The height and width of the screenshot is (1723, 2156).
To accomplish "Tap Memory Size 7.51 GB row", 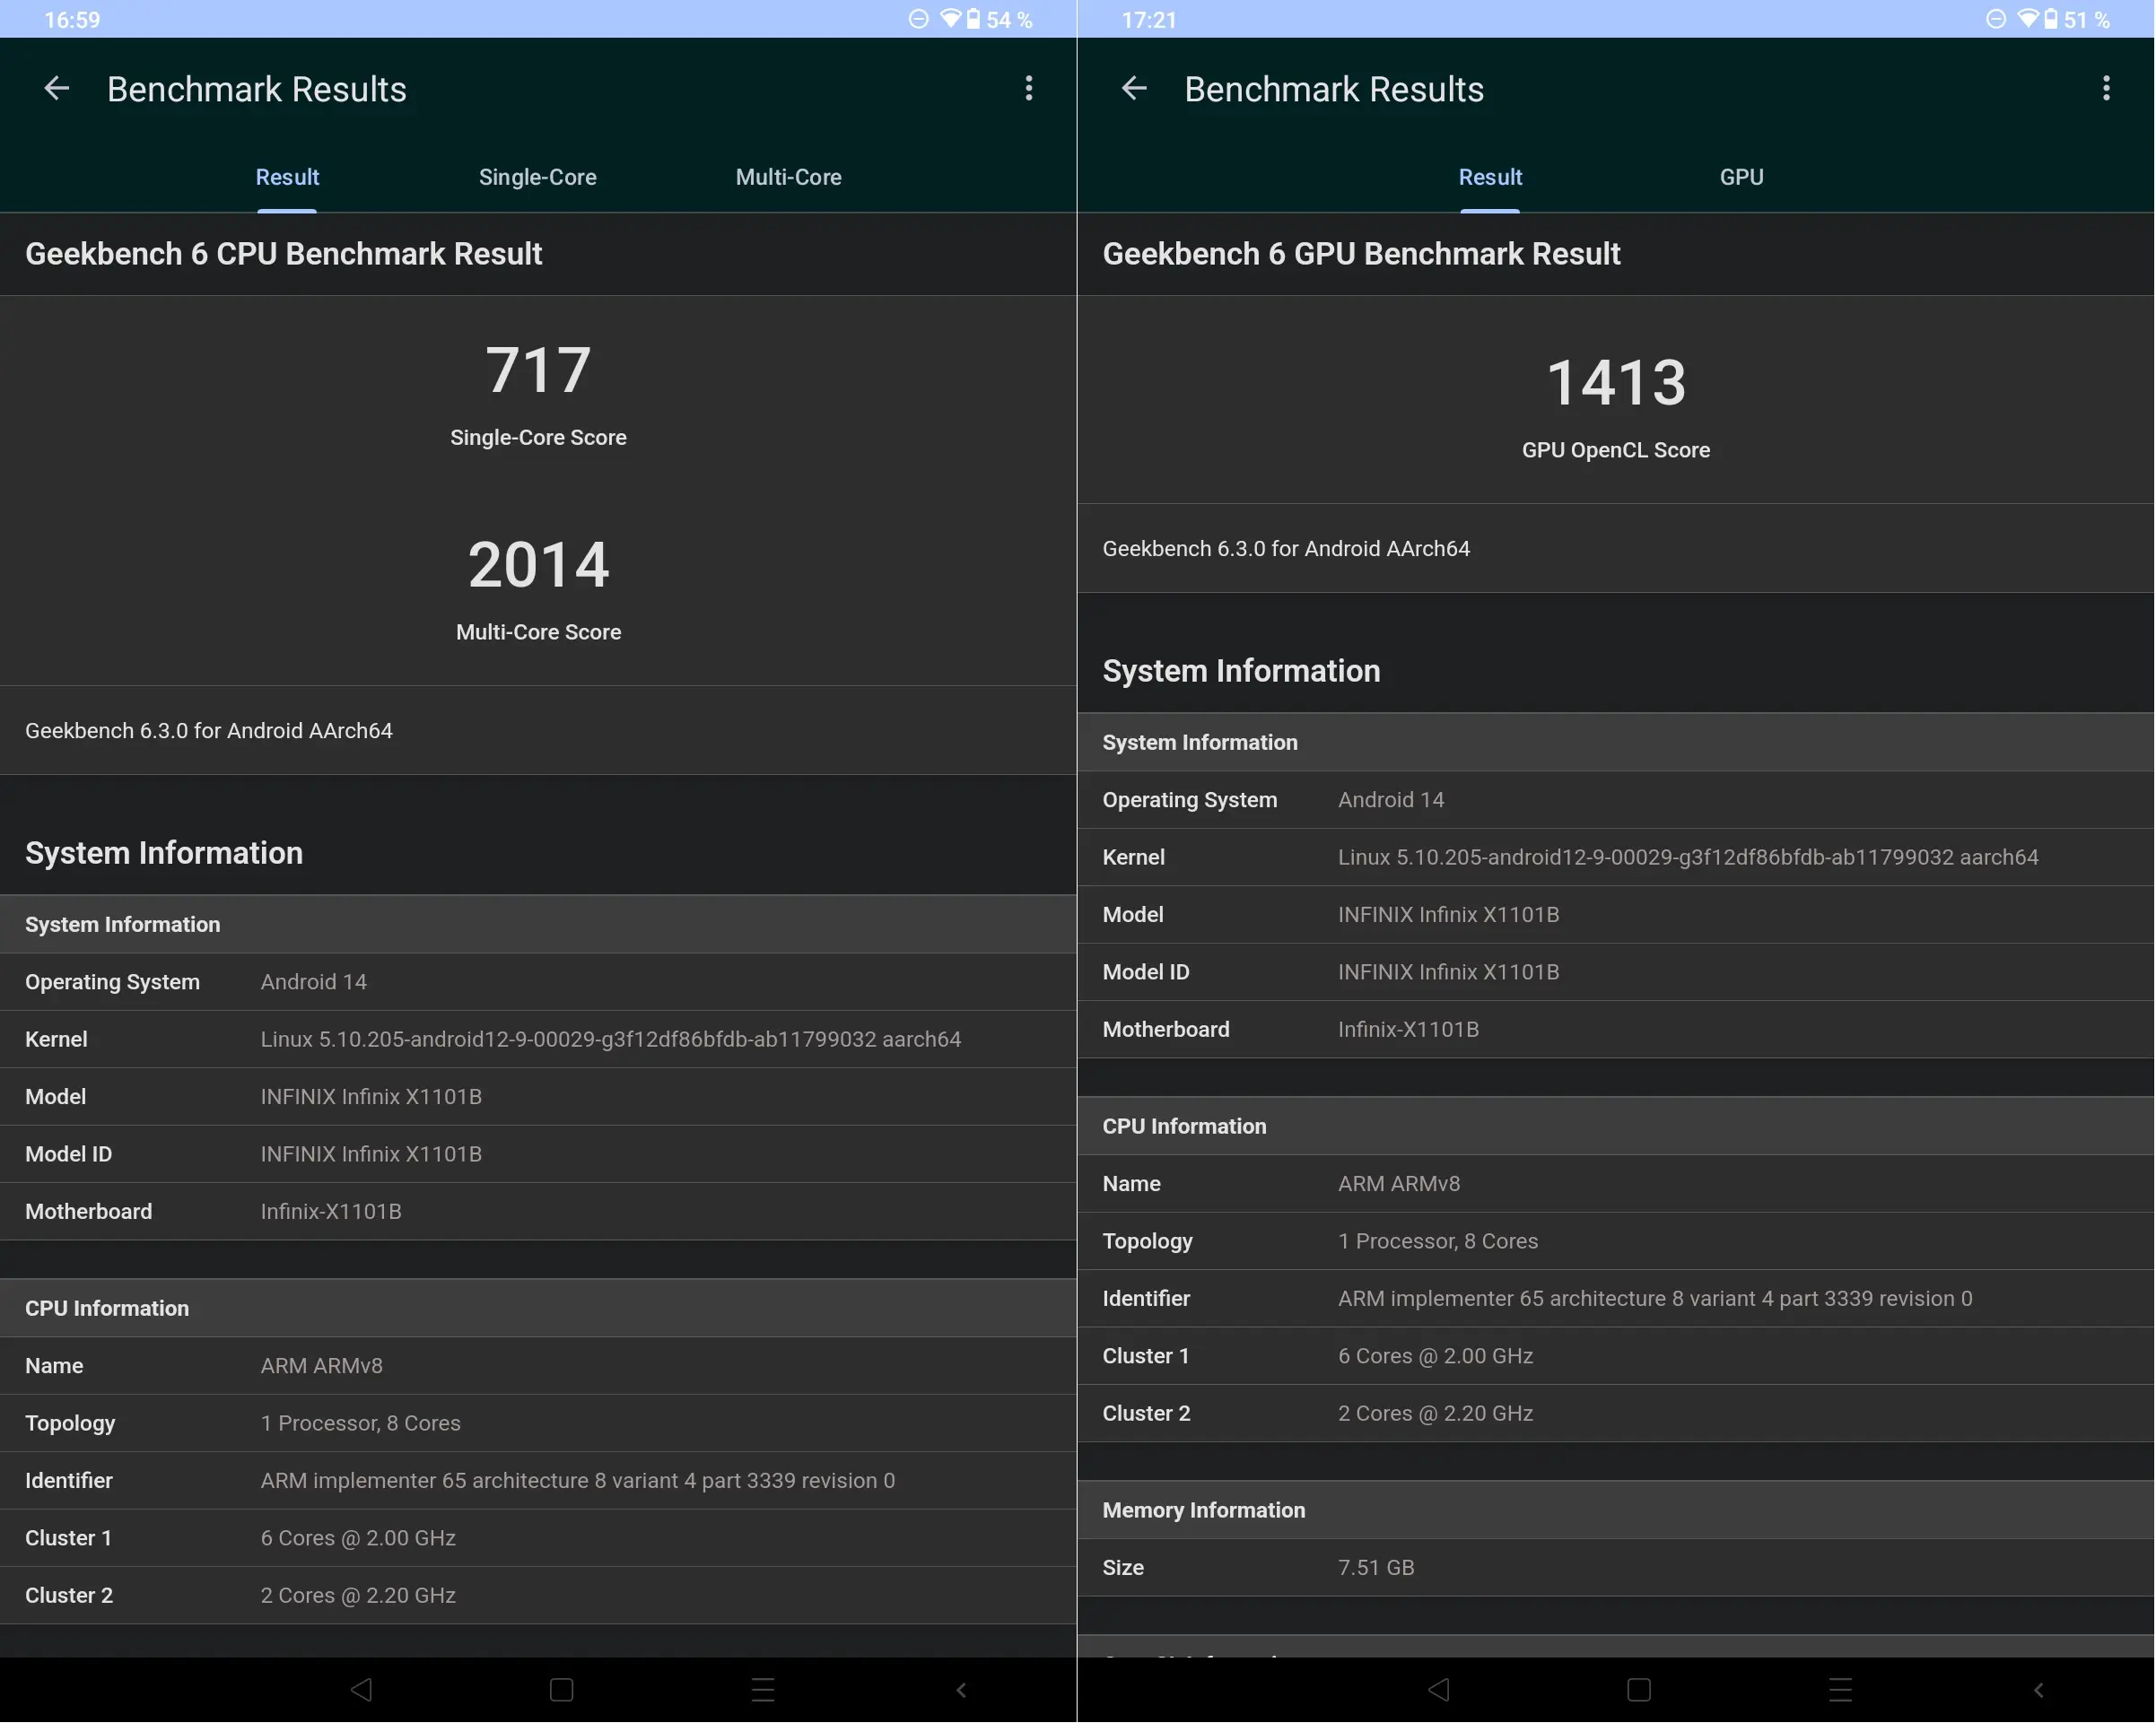I will click(1616, 1568).
